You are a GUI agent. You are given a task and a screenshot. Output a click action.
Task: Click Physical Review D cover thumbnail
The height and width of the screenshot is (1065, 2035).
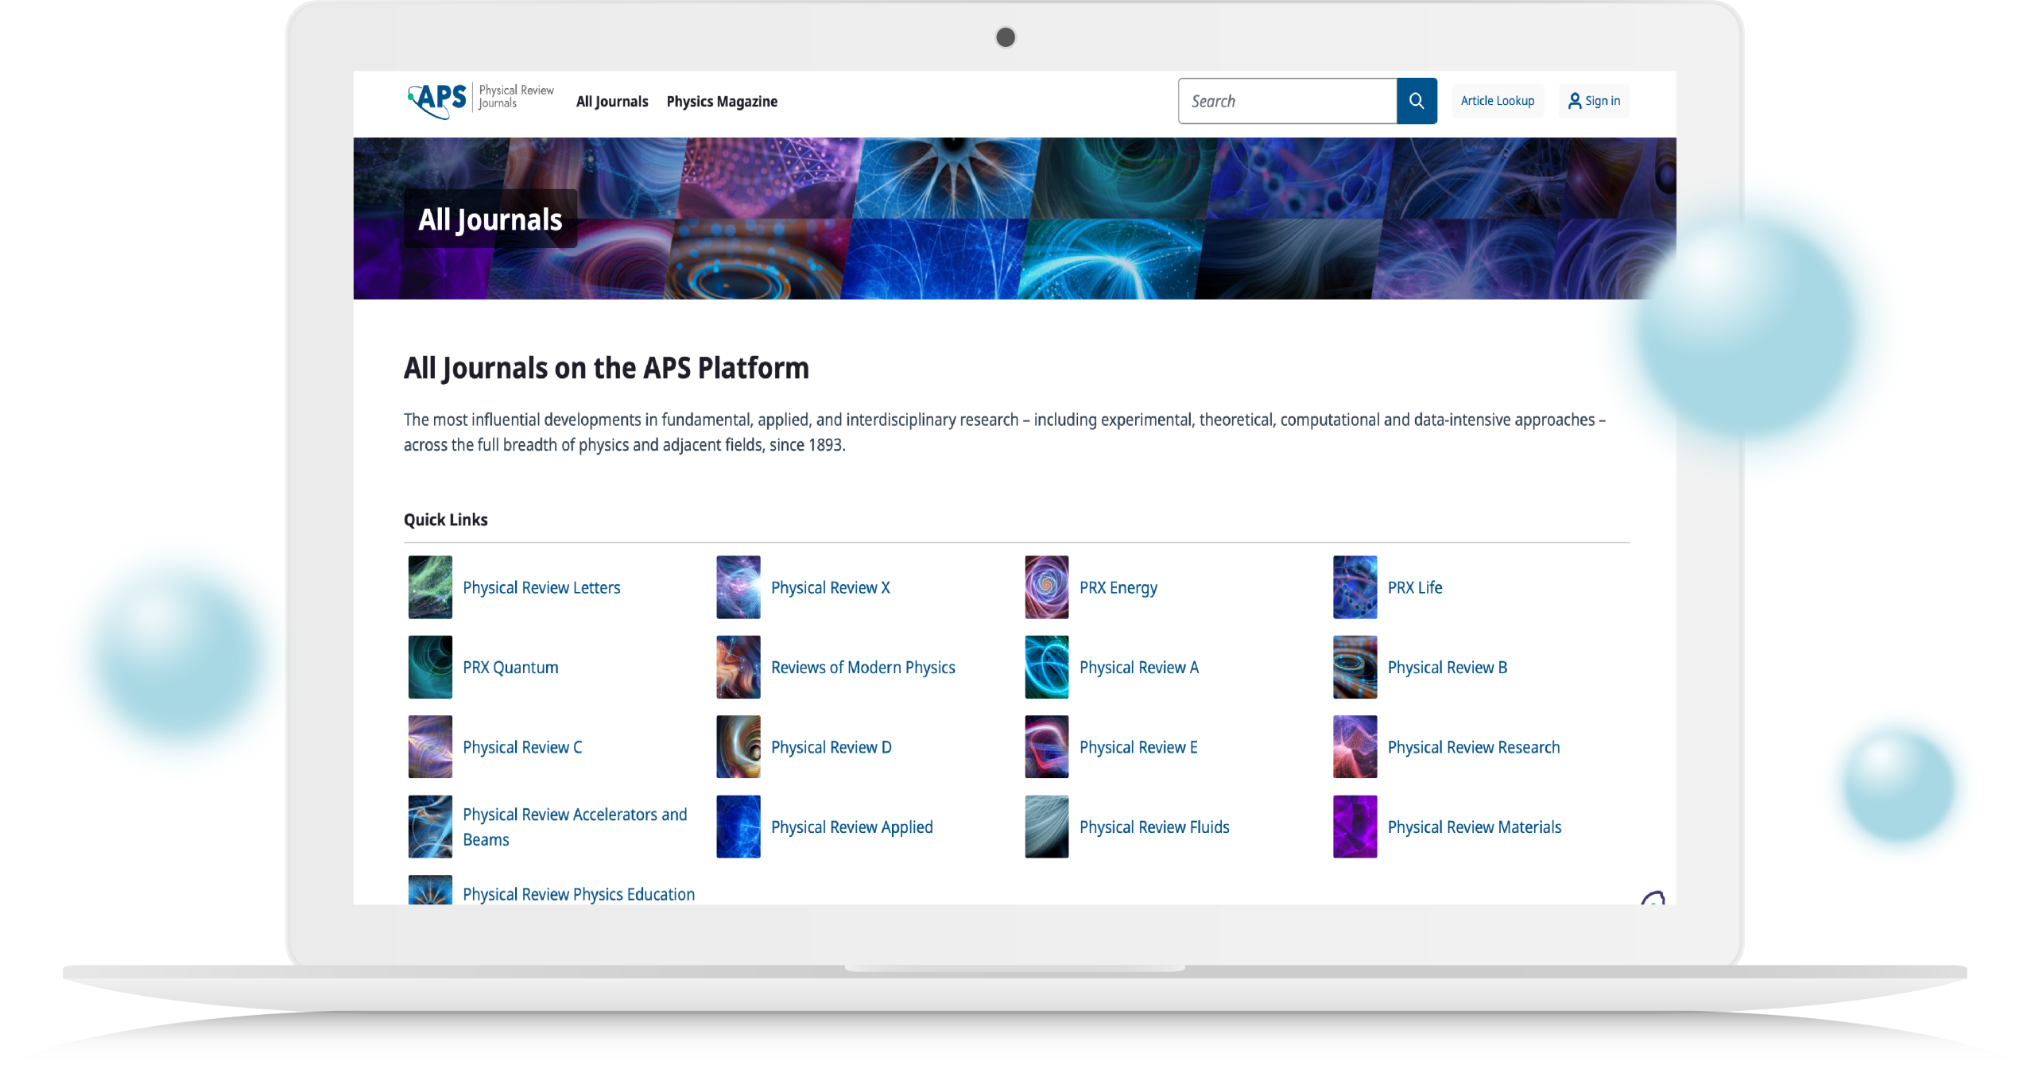coord(738,746)
